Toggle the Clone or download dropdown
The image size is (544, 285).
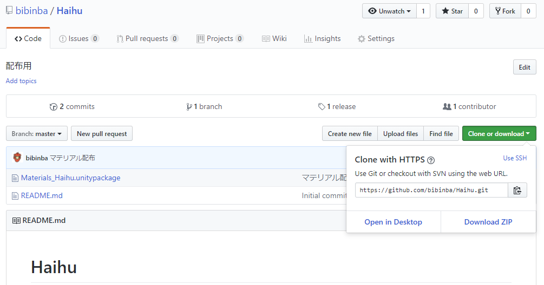click(x=499, y=133)
